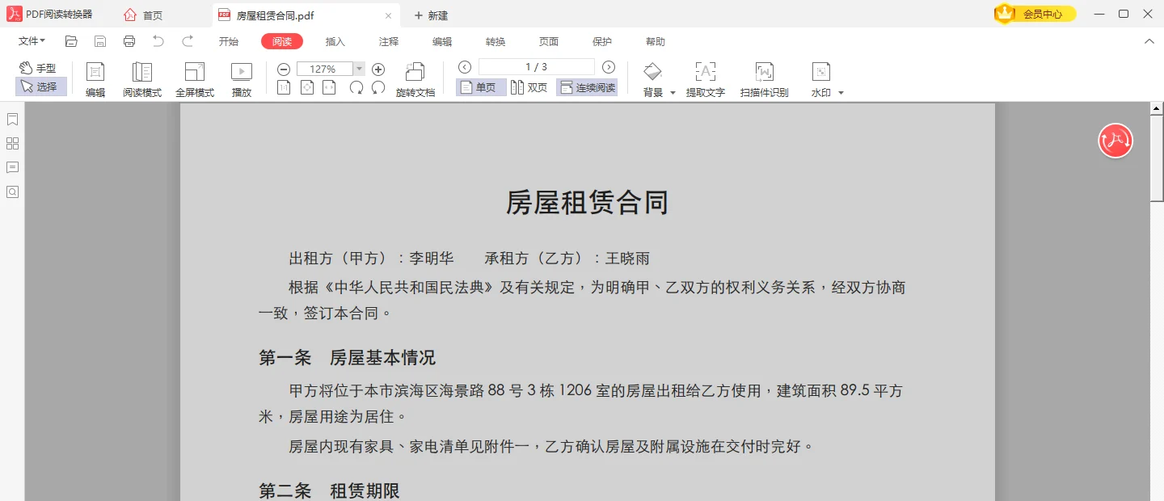Click the undo arrow icon
The height and width of the screenshot is (501, 1164).
[158, 41]
